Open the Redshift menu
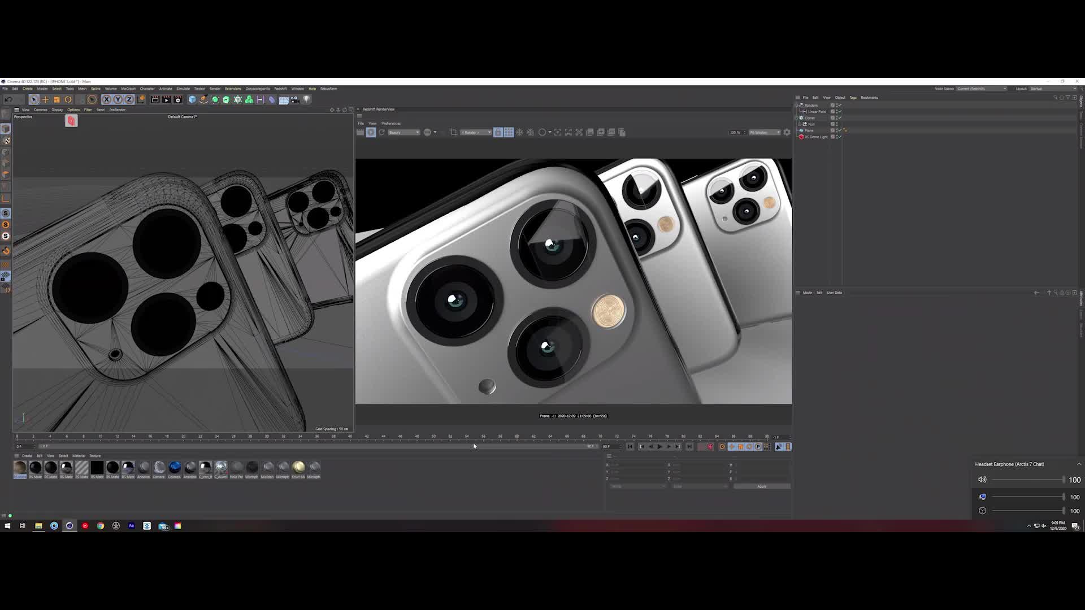Viewport: 1085px width, 610px height. (280, 89)
